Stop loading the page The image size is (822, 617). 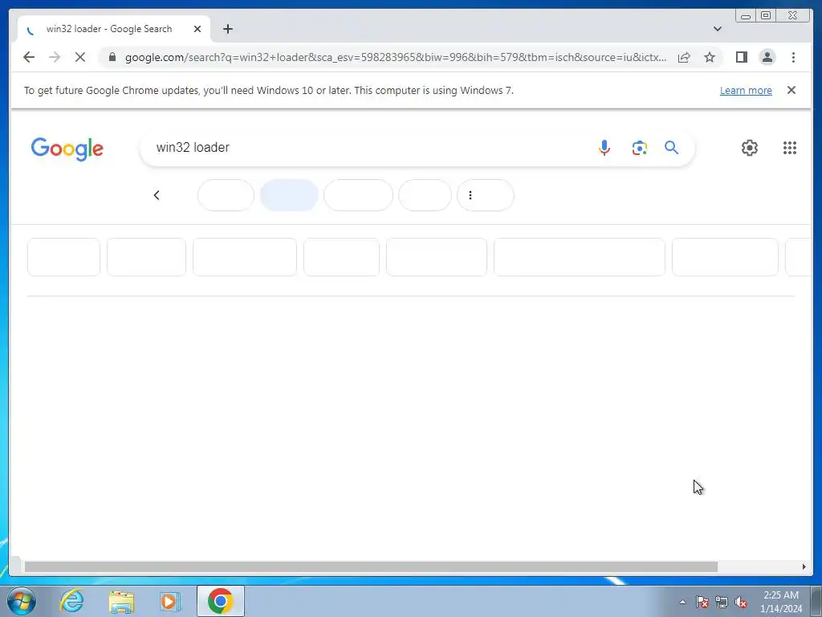(x=80, y=57)
